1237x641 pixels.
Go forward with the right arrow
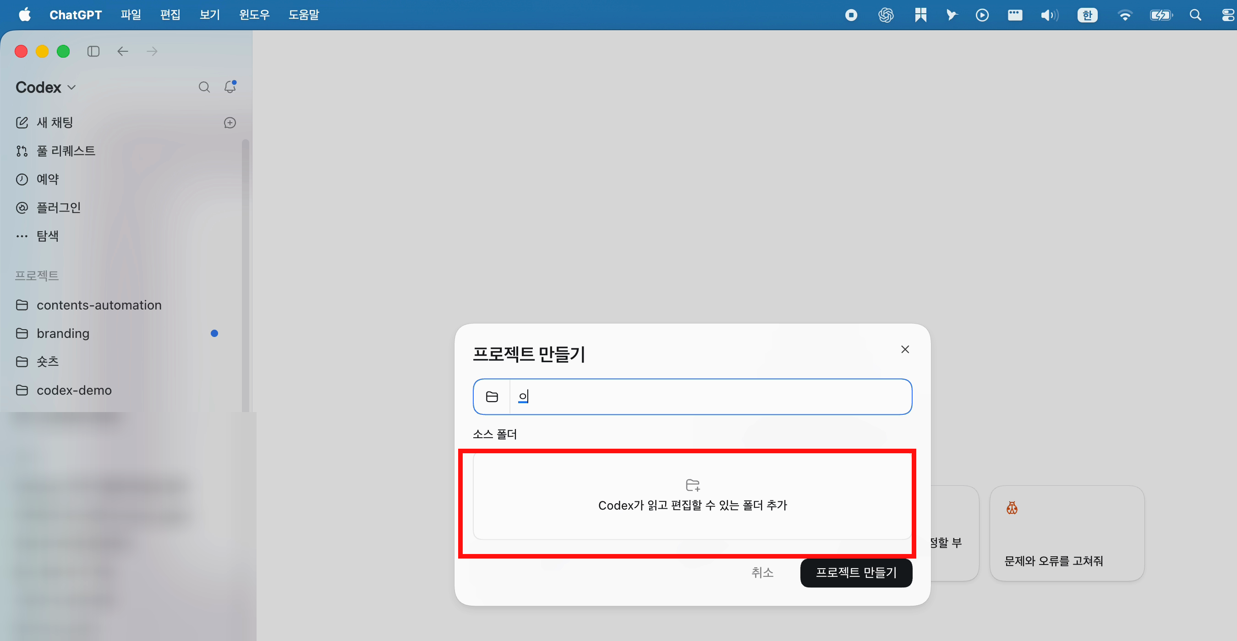click(x=152, y=51)
